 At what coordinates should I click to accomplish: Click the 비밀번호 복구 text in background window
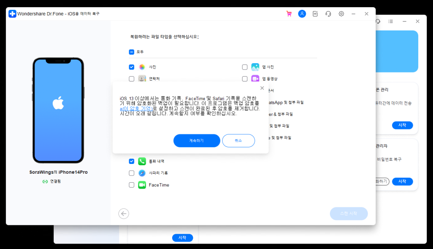390,159
